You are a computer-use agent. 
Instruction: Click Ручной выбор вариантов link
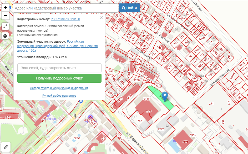coord(59,96)
